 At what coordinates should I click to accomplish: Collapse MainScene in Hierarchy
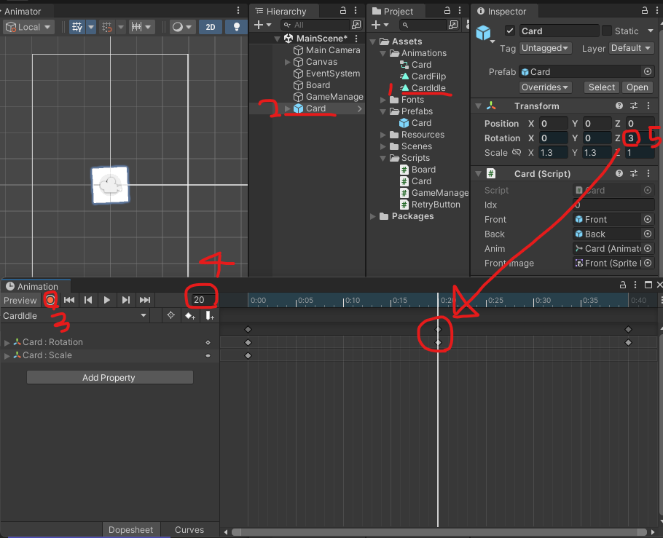pos(278,39)
